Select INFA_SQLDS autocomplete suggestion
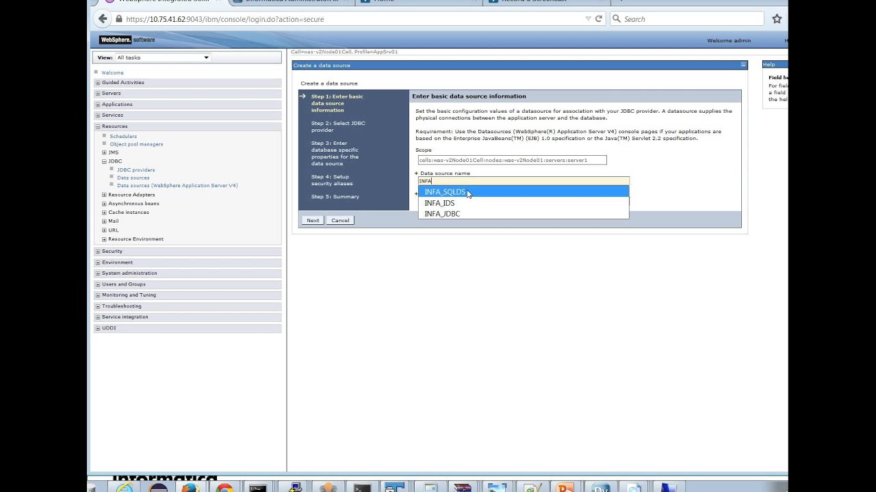This screenshot has height=492, width=876. 524,192
